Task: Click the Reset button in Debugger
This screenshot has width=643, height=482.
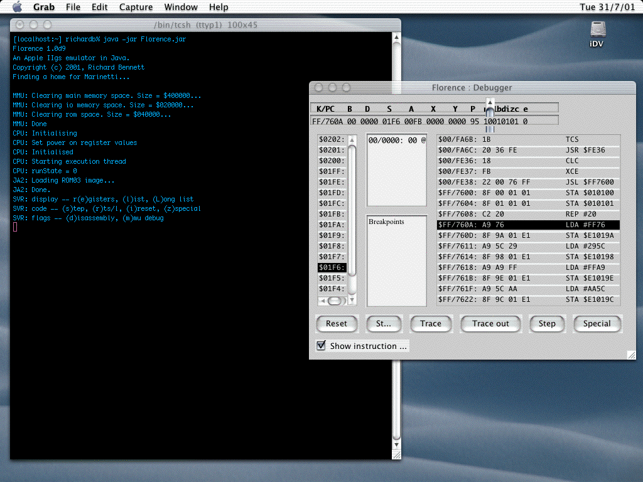Action: (x=337, y=323)
